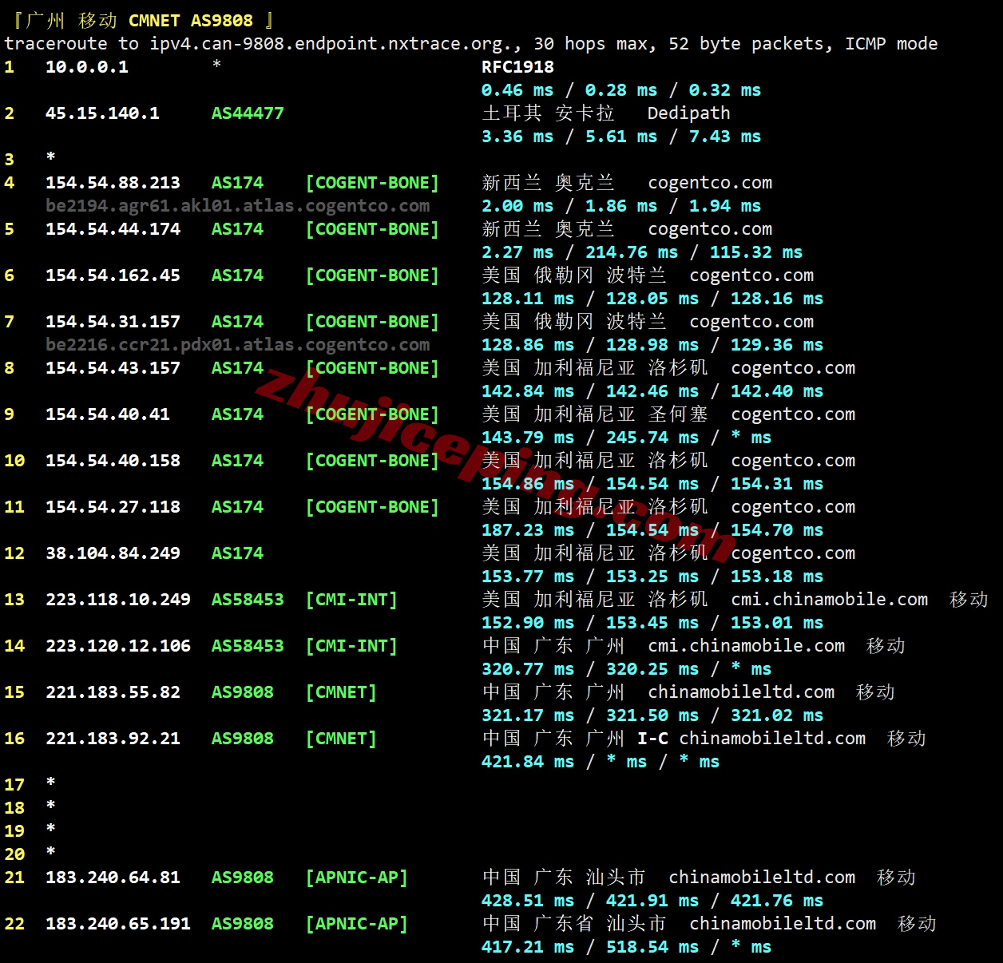This screenshot has width=1003, height=963.
Task: Click AS44477 in hop 2
Action: coord(248,113)
